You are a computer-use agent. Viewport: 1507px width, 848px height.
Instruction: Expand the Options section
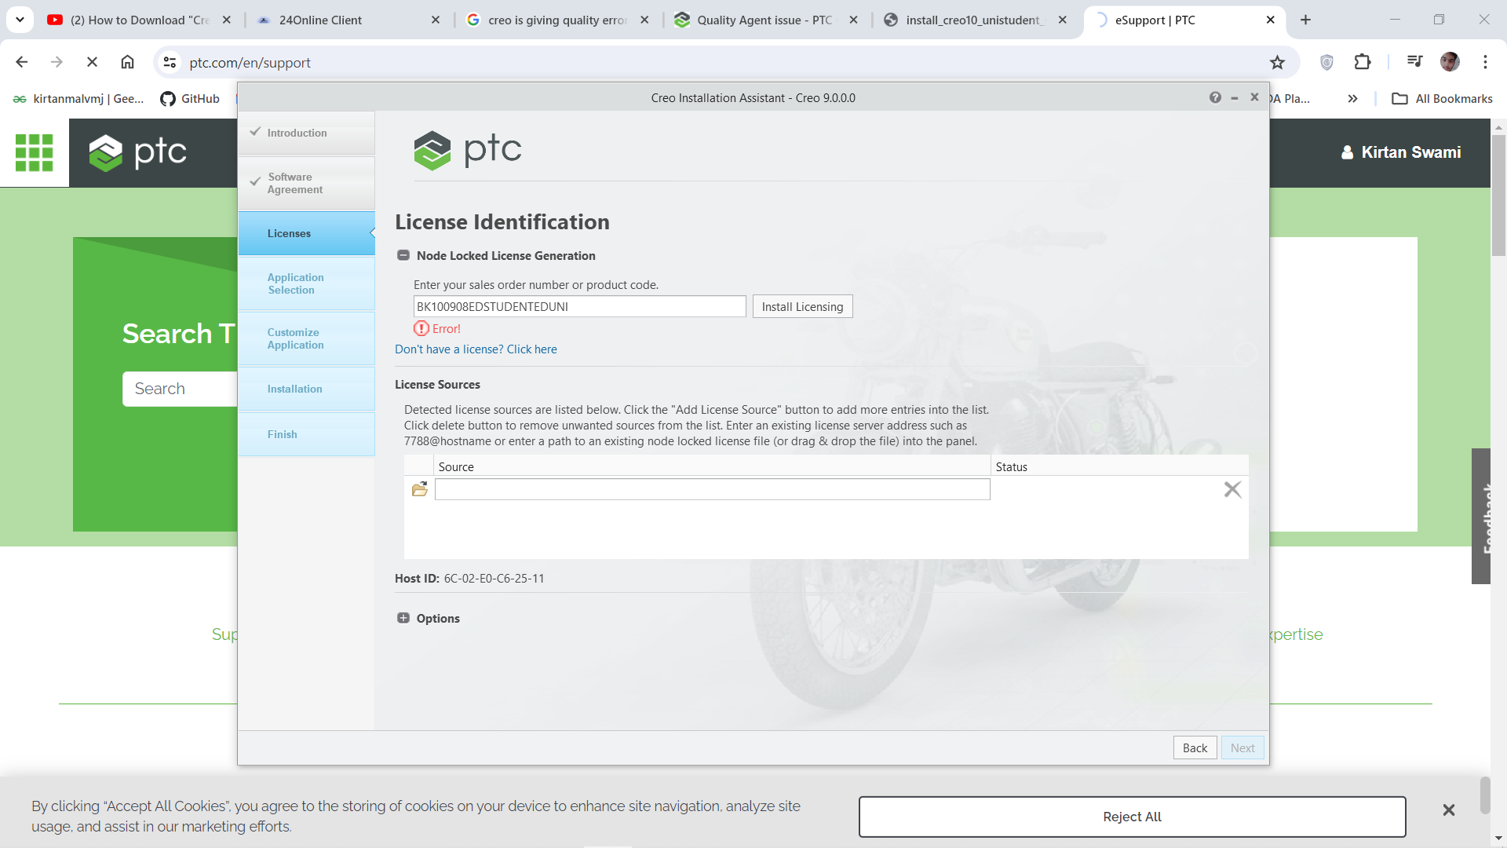point(403,618)
